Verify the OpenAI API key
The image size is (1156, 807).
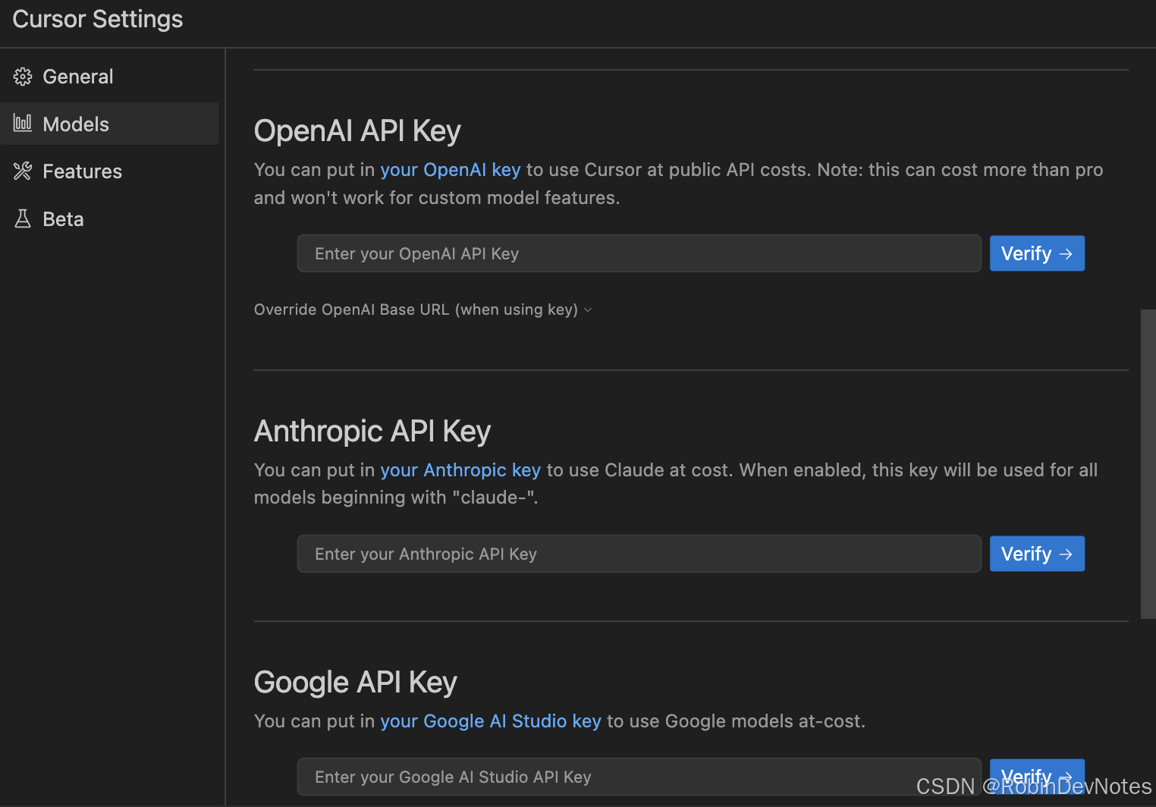(1036, 253)
